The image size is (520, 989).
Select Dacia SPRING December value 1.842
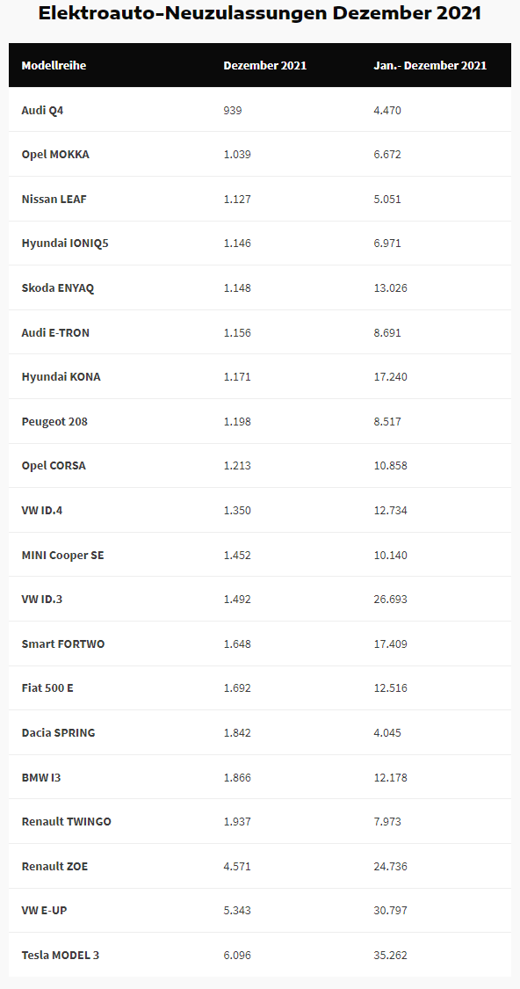(x=237, y=733)
